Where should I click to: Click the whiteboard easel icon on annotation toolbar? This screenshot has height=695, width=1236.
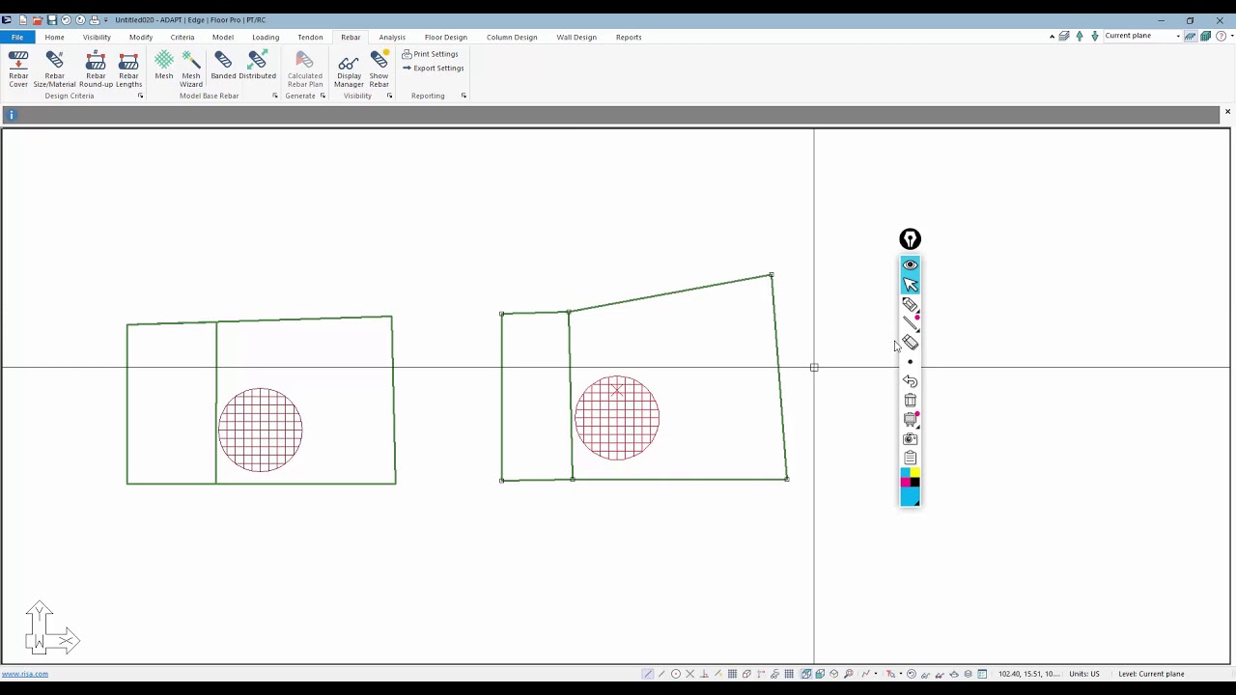[910, 419]
